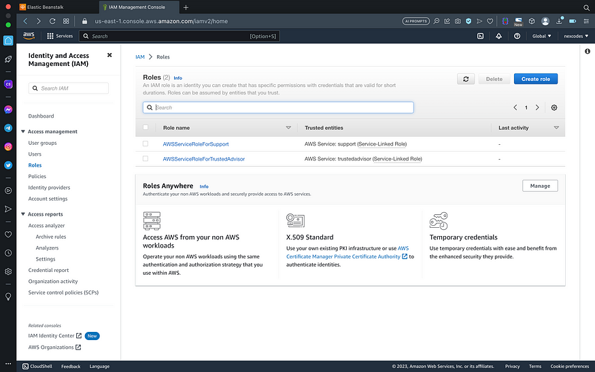This screenshot has width=595, height=372.
Task: Collapse the Access reports section
Action: click(x=23, y=214)
